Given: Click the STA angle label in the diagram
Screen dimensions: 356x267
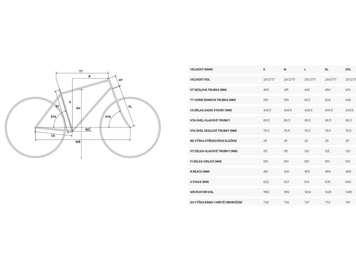Looking at the screenshot, I should click(x=53, y=117).
